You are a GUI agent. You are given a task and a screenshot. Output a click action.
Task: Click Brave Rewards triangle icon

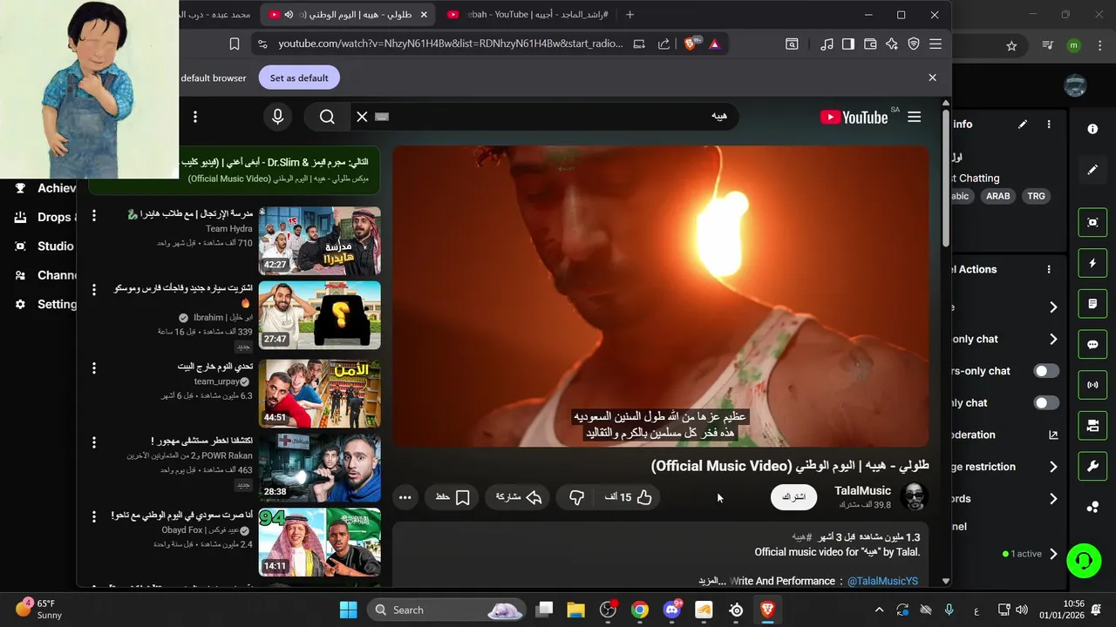pyautogui.click(x=715, y=44)
